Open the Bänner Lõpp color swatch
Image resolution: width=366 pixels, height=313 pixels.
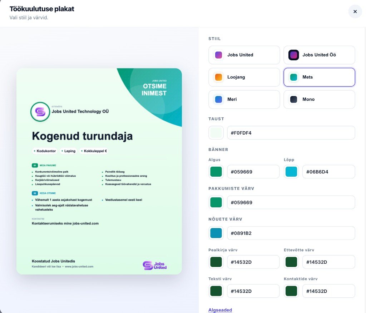[291, 172]
